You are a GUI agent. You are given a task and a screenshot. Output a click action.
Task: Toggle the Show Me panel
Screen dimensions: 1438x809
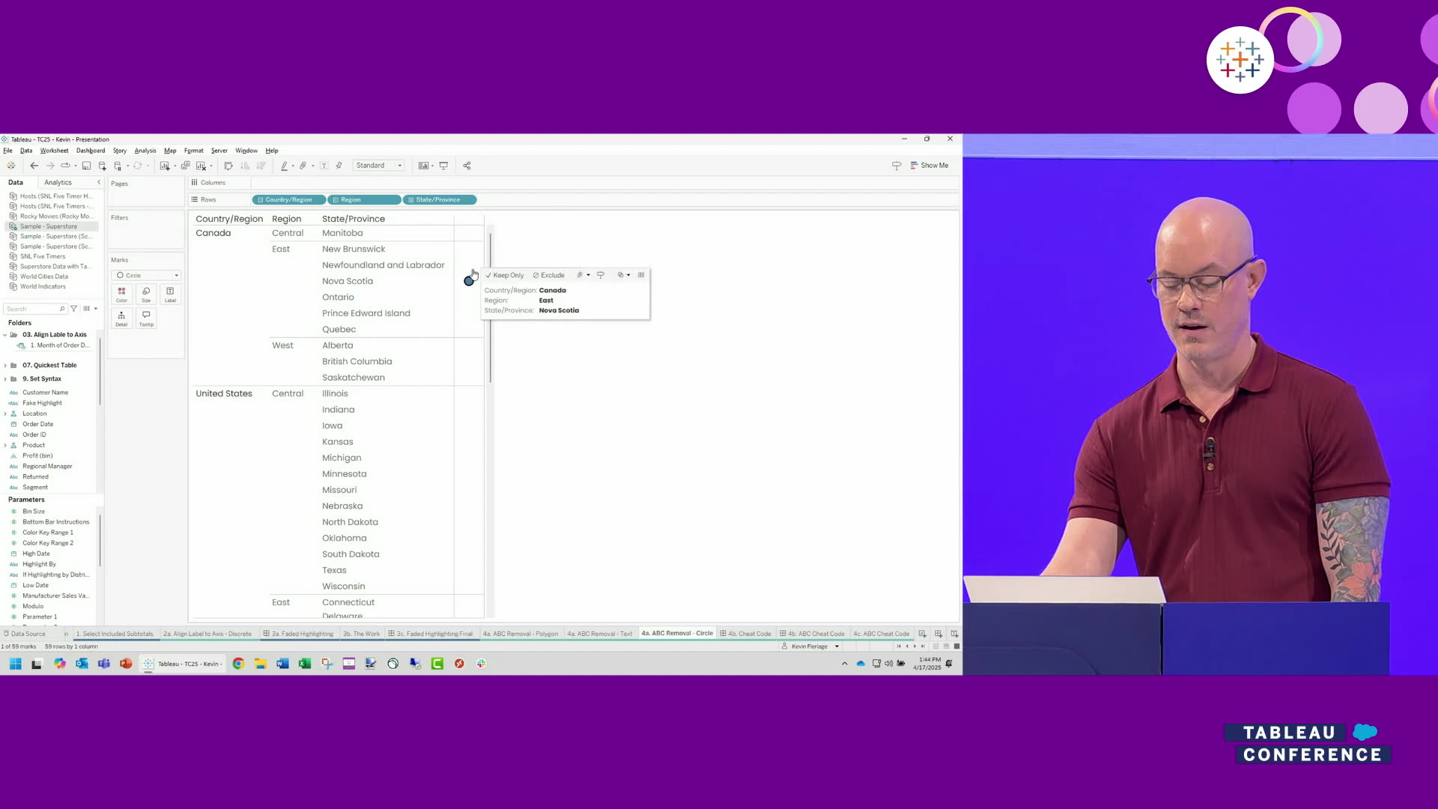(x=929, y=166)
